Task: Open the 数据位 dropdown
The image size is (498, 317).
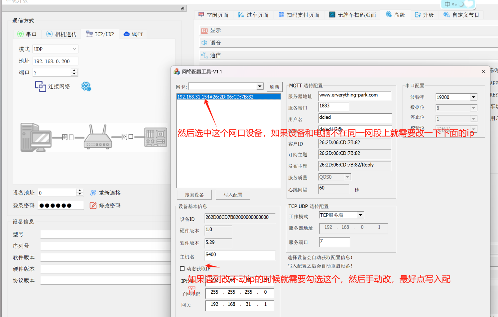Action: coord(473,108)
